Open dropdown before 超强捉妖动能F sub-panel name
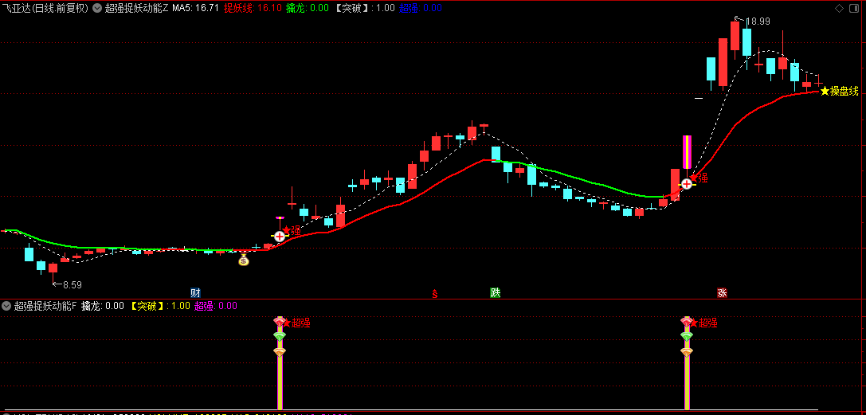 pyautogui.click(x=6, y=306)
